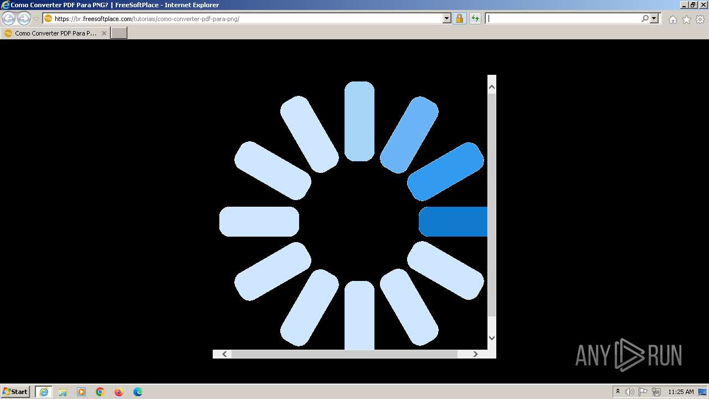Launch Windows Media Player from taskbar
This screenshot has width=709, height=399.
81,392
